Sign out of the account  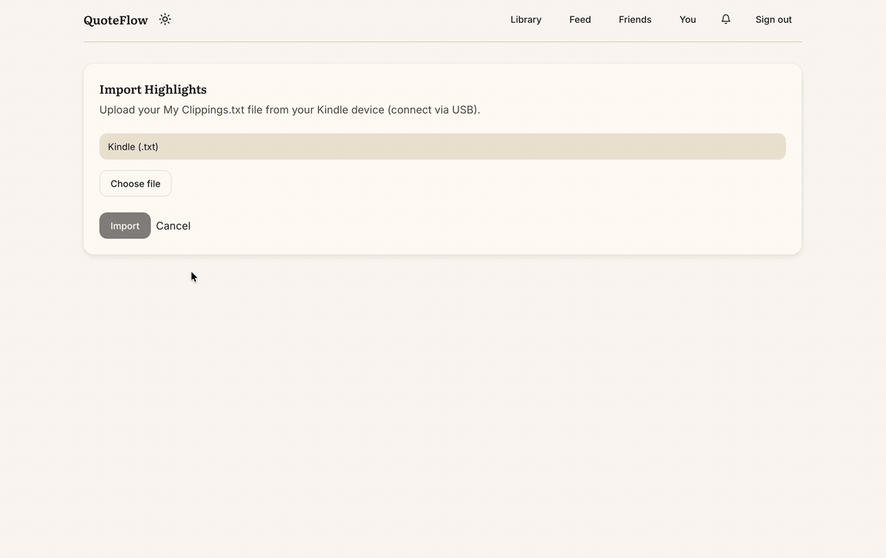pyautogui.click(x=774, y=20)
